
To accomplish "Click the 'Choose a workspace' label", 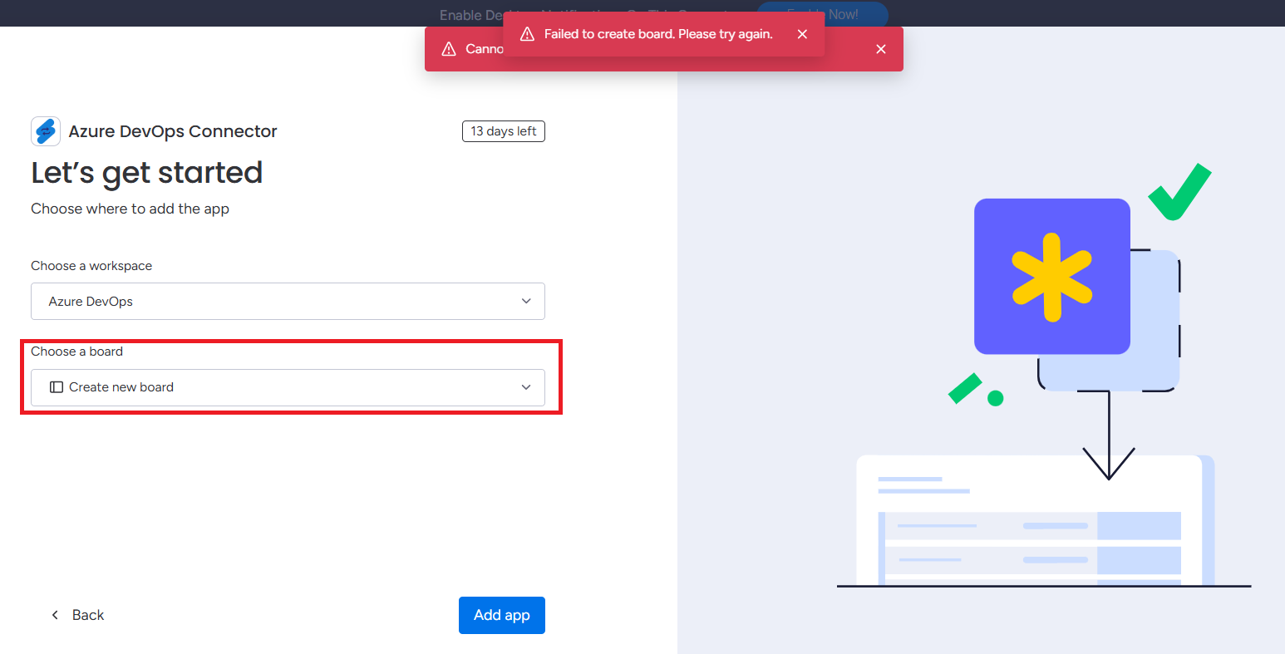I will click(x=91, y=266).
